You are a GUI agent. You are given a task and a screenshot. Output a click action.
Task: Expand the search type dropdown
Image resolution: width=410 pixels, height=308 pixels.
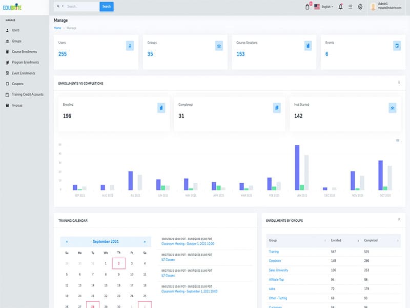click(59, 7)
